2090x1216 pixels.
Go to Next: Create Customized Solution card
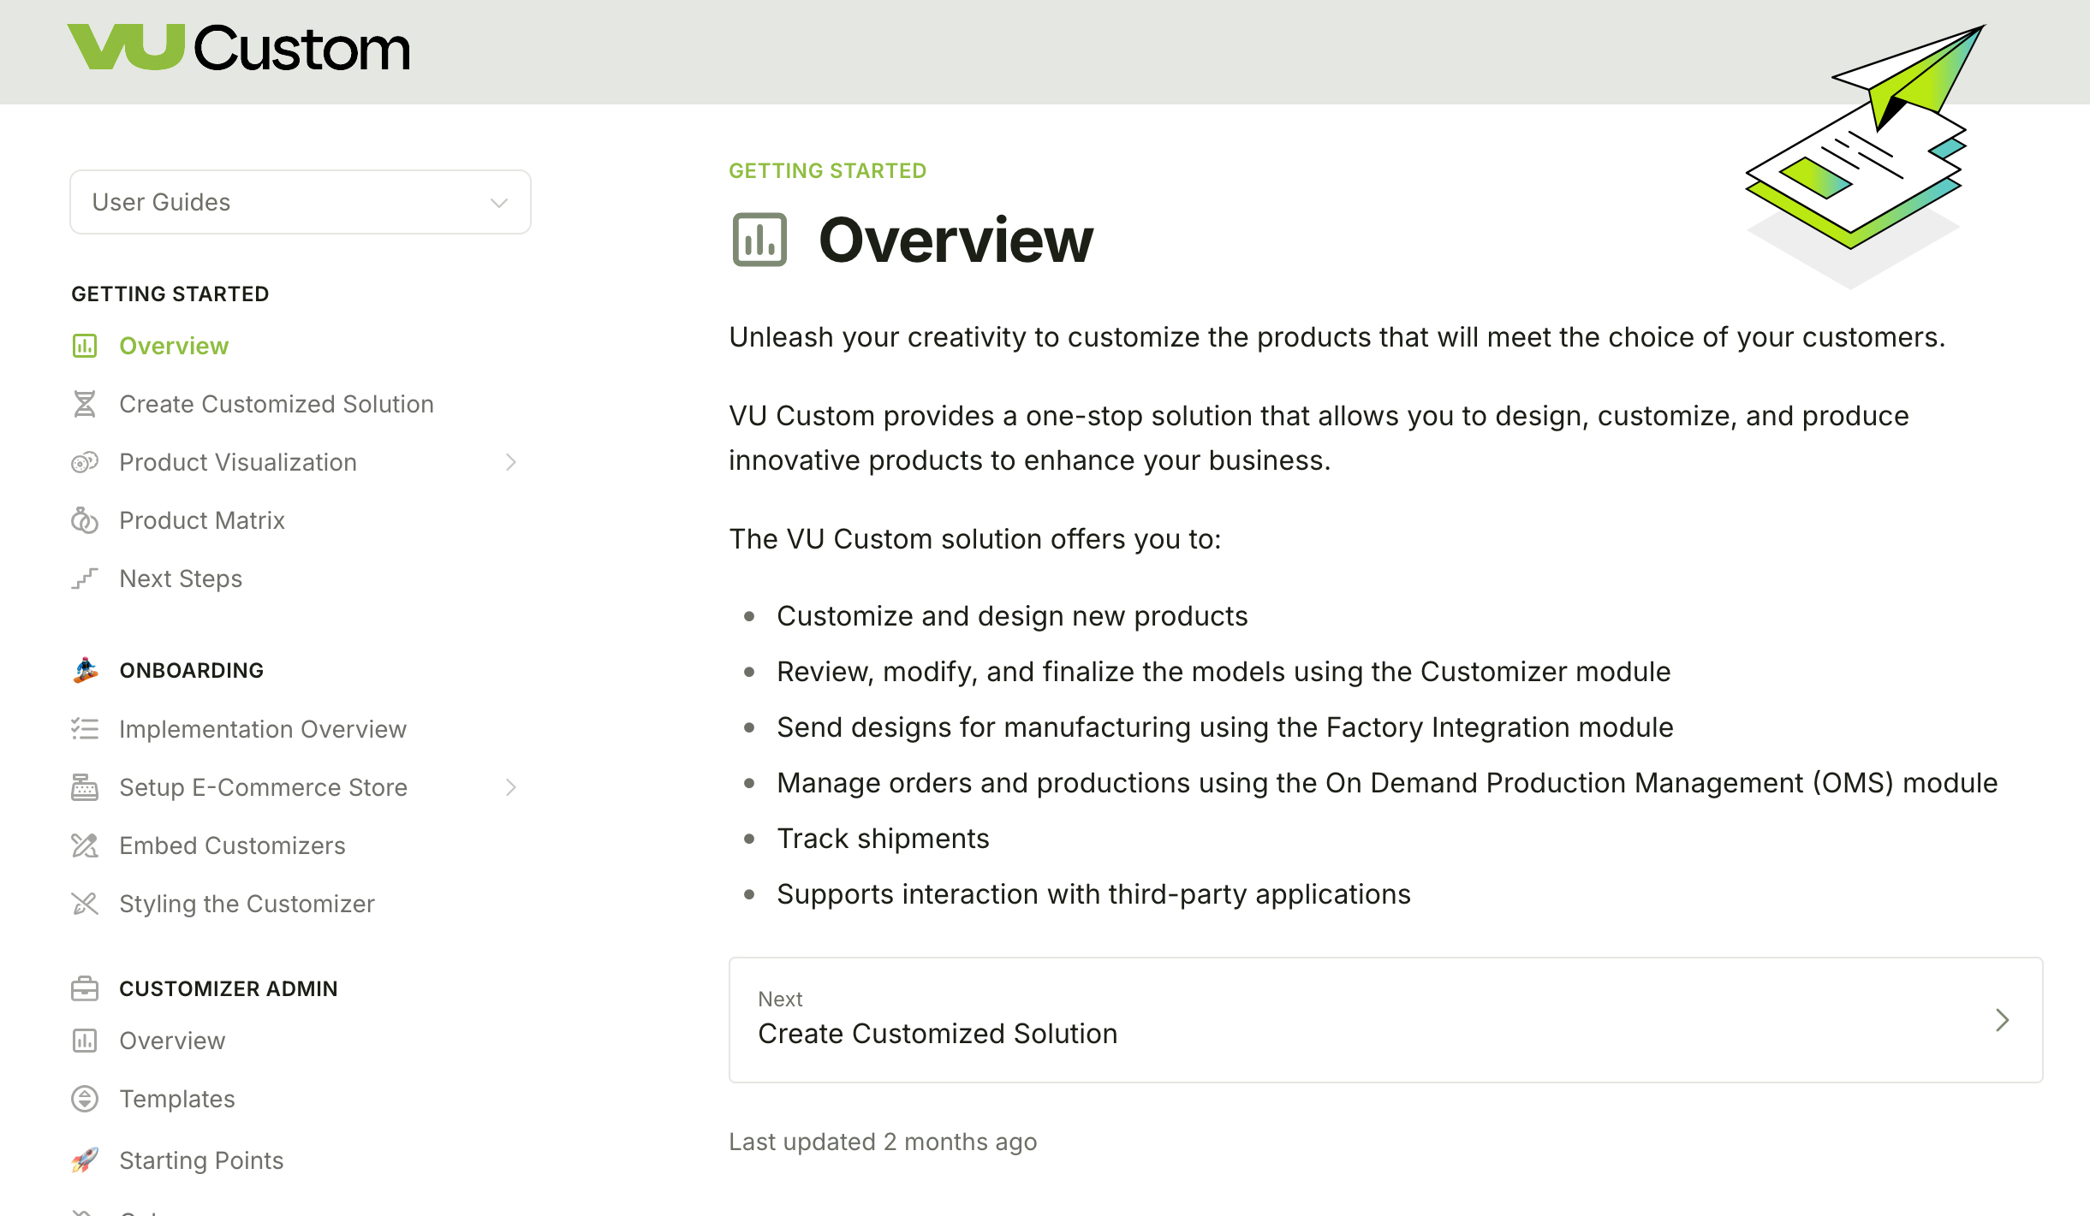1384,1020
